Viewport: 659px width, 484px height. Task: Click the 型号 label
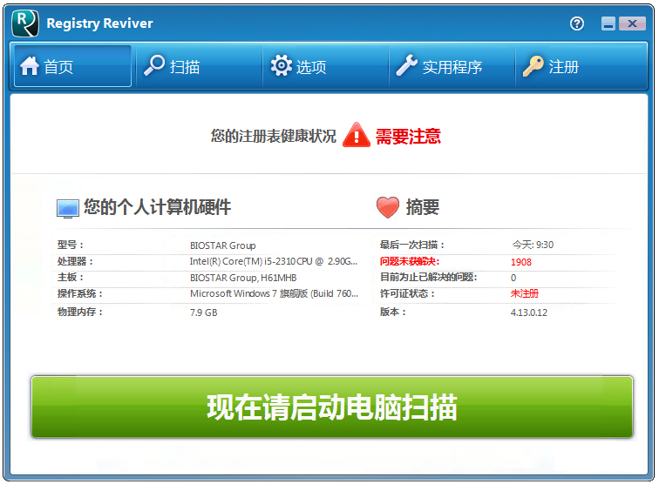71,245
